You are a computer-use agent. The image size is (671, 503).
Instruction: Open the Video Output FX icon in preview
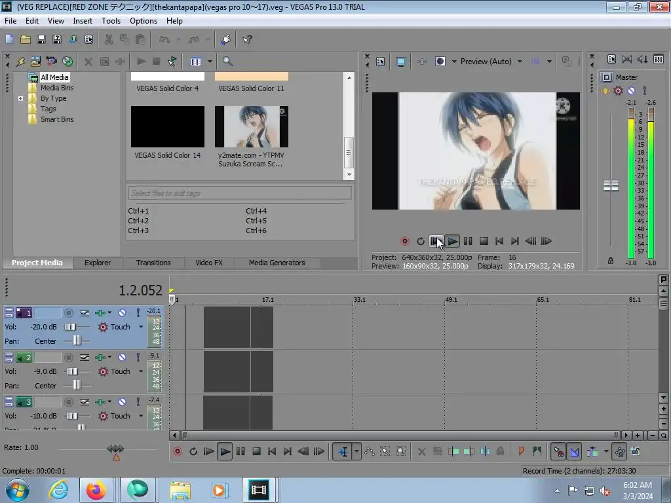pyautogui.click(x=421, y=62)
